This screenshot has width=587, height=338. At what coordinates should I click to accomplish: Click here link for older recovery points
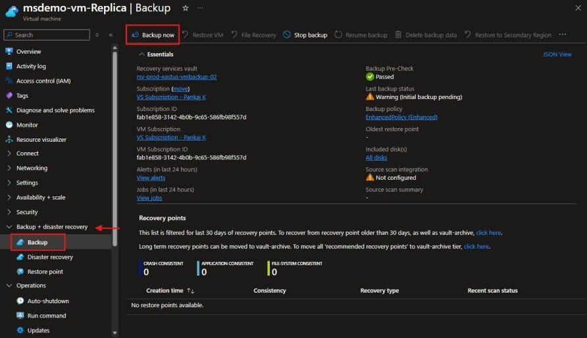[488, 233]
